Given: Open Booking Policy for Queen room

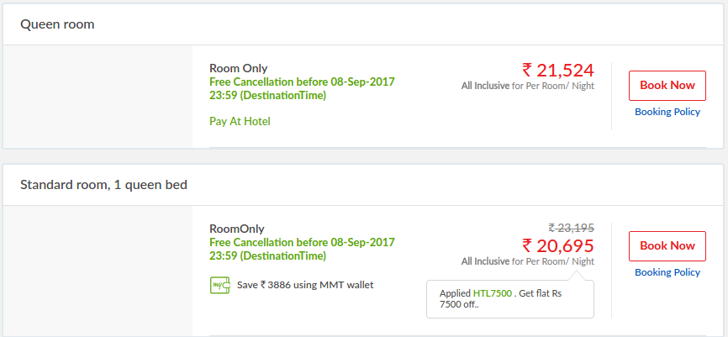Looking at the screenshot, I should [x=667, y=112].
